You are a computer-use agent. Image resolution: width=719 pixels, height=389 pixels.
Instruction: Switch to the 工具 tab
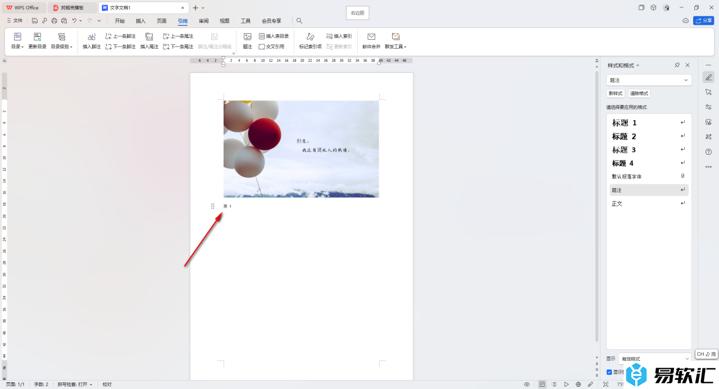point(245,21)
